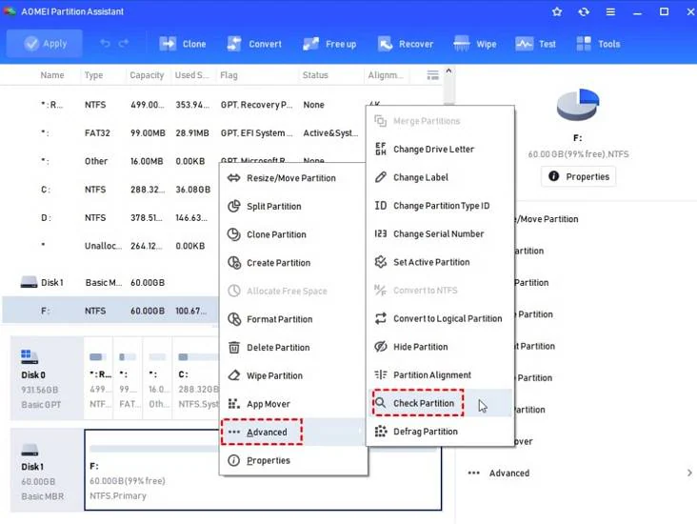
Task: Select the D: NTFS partition row
Action: (x=110, y=217)
